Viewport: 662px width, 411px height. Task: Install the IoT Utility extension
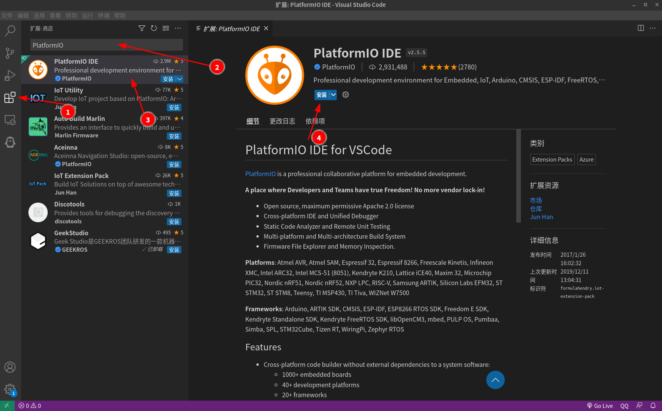(174, 108)
